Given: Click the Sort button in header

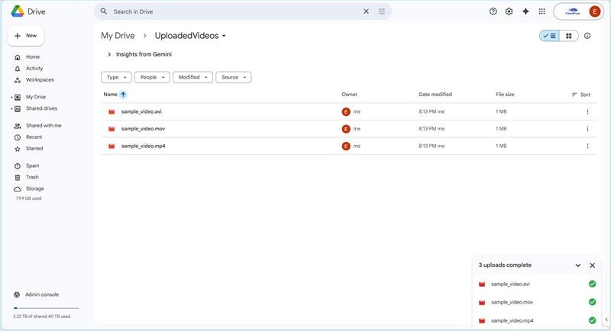Looking at the screenshot, I should (581, 95).
